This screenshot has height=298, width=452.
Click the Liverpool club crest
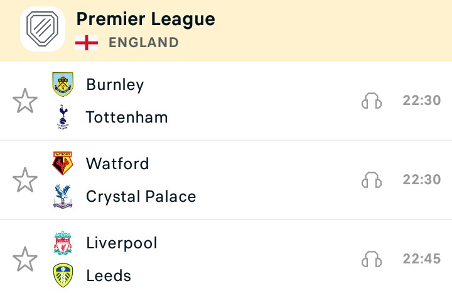tap(63, 243)
